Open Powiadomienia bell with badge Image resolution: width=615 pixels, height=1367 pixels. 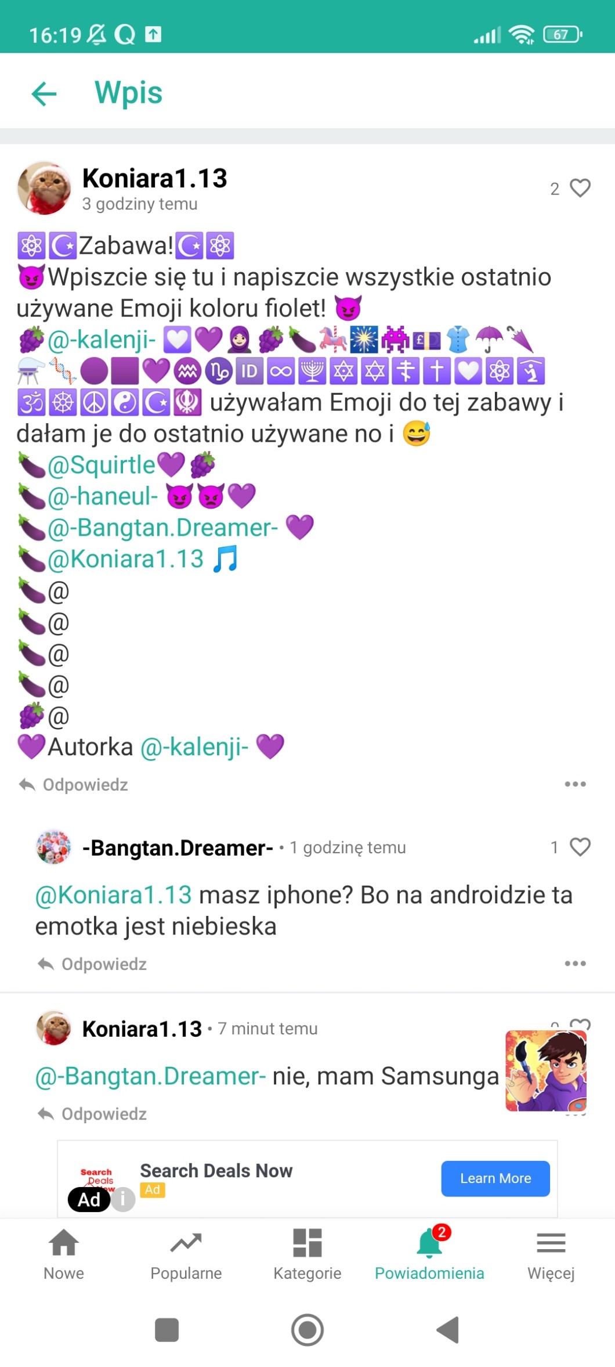[429, 1254]
